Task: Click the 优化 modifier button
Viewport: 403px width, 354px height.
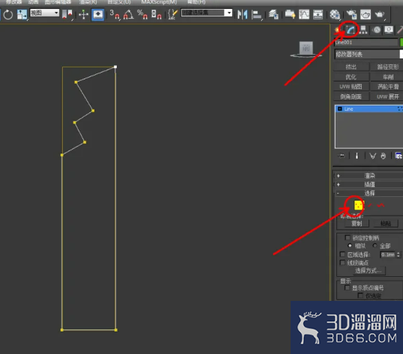Action: tap(351, 77)
